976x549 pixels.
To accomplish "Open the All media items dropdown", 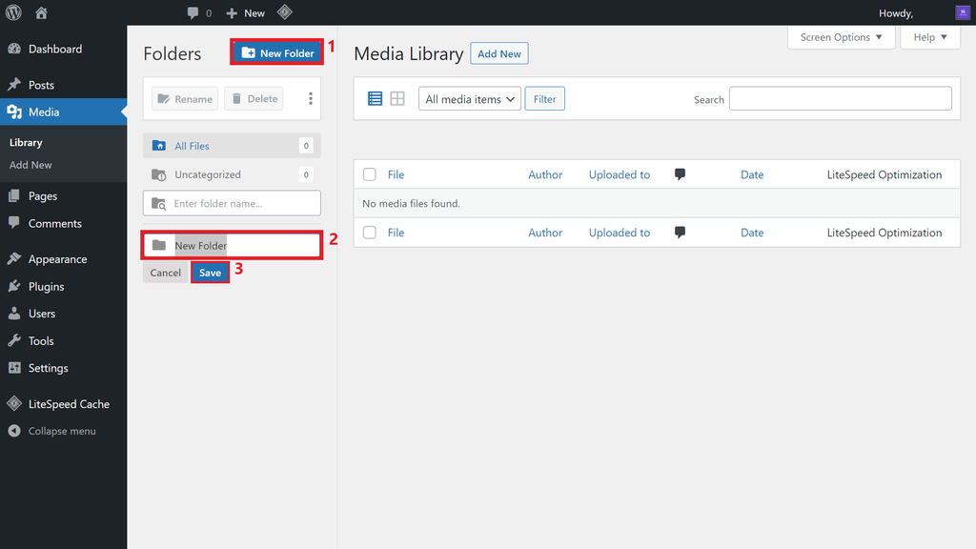I will point(469,98).
